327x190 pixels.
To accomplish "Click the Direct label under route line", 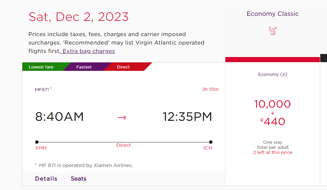I will click(123, 145).
